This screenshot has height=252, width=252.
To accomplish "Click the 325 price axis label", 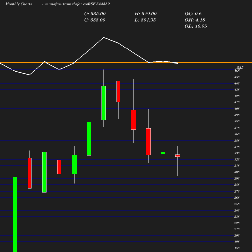I will tap(237, 159).
